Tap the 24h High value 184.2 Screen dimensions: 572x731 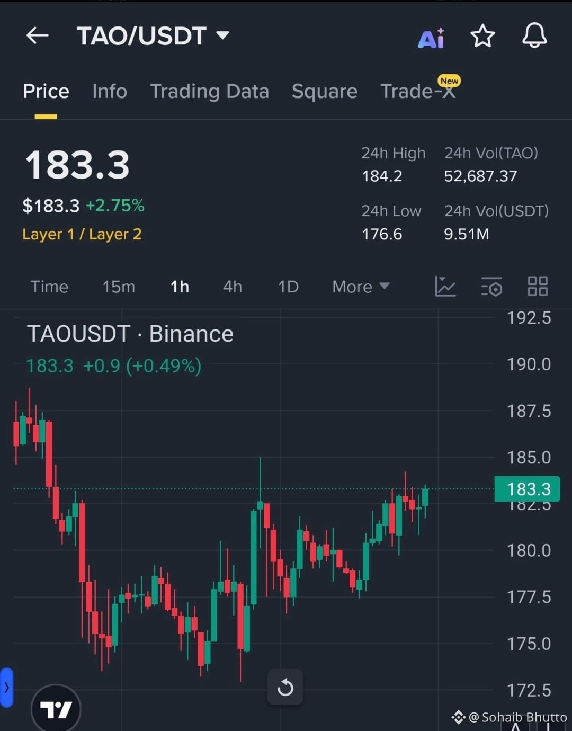[x=382, y=176]
